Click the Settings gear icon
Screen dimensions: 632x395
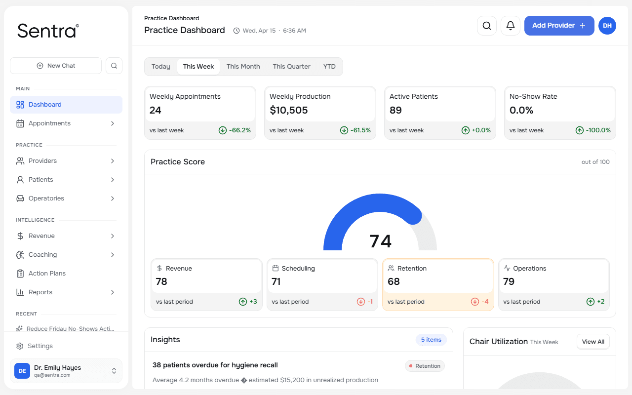pos(20,346)
